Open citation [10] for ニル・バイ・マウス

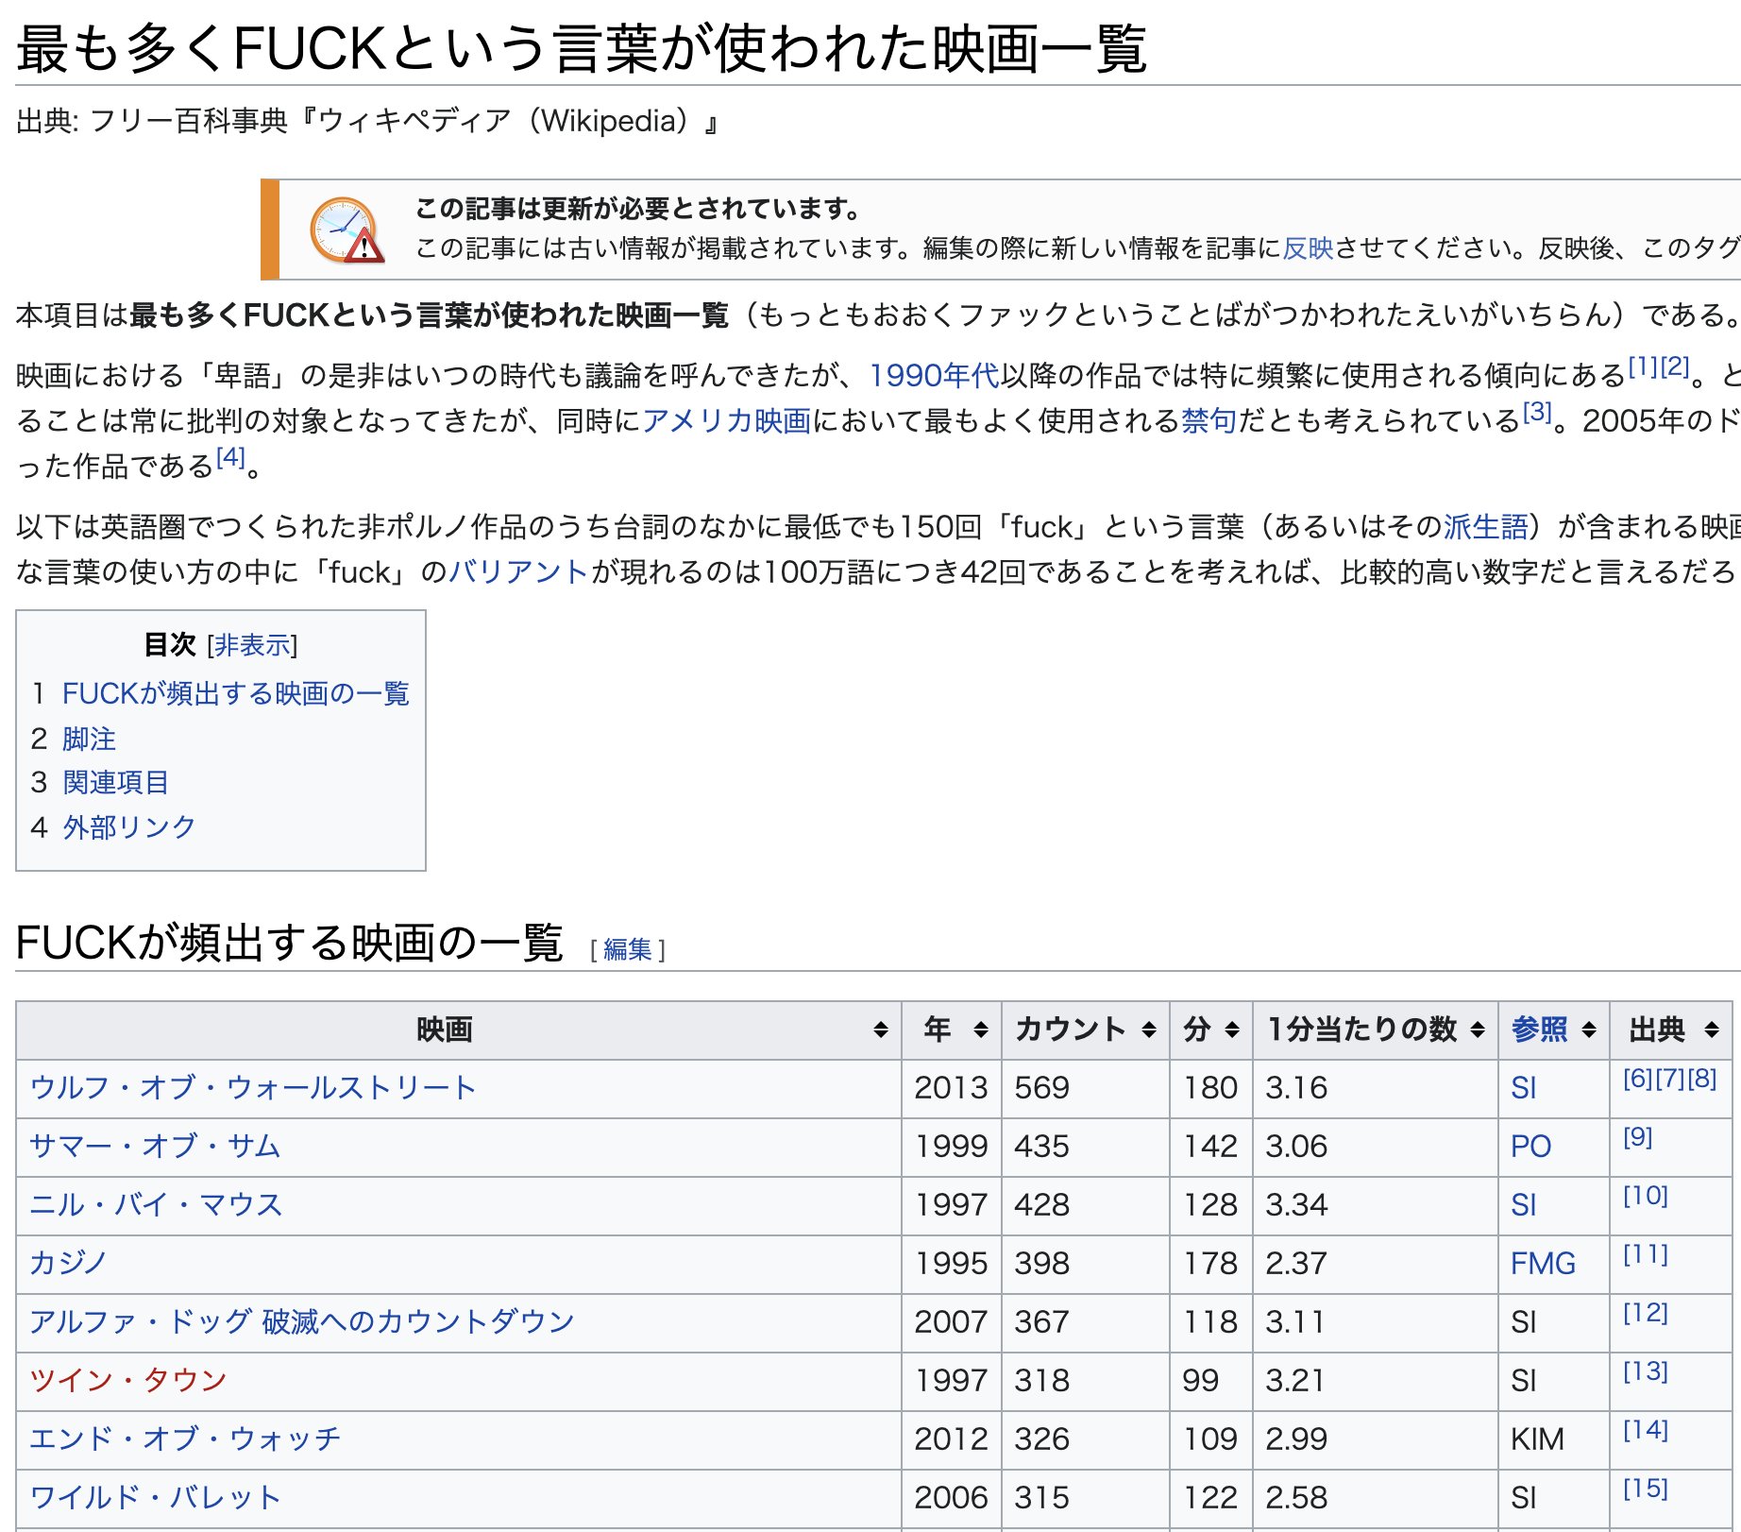(1646, 1196)
